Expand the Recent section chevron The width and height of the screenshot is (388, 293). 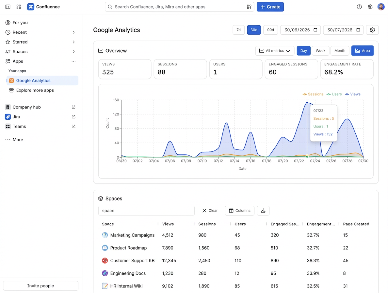[x=73, y=32]
